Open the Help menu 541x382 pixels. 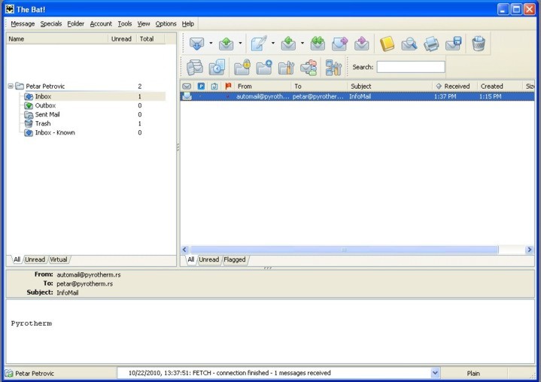(188, 24)
